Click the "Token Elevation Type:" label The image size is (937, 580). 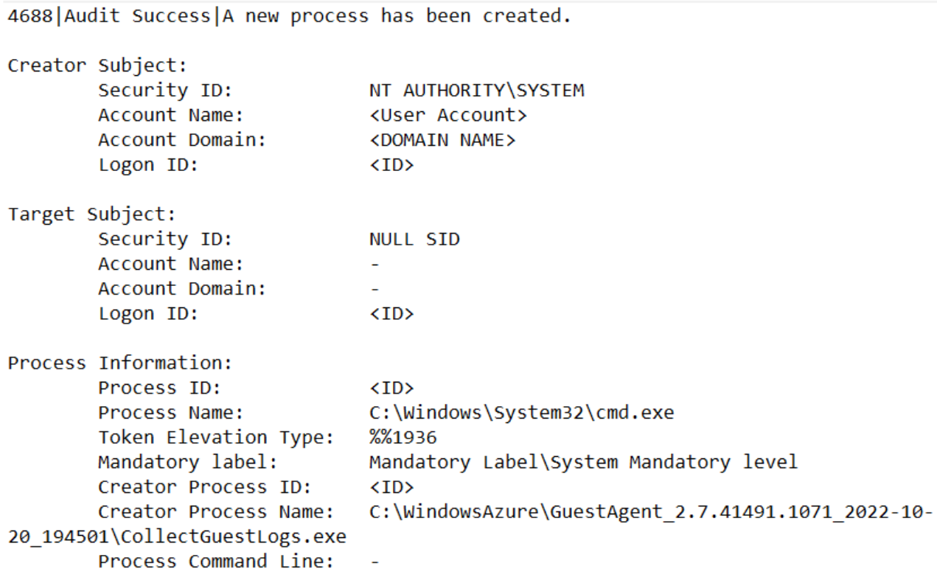pyautogui.click(x=216, y=438)
